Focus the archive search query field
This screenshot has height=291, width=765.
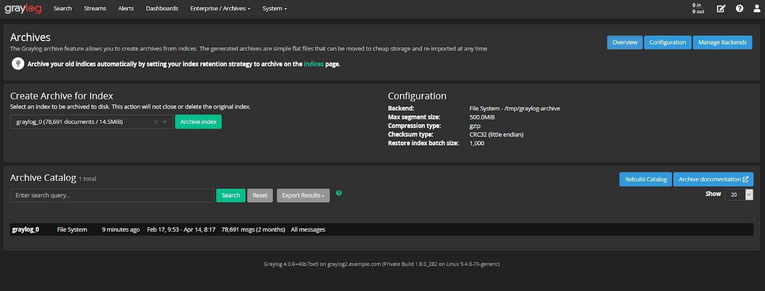(112, 195)
